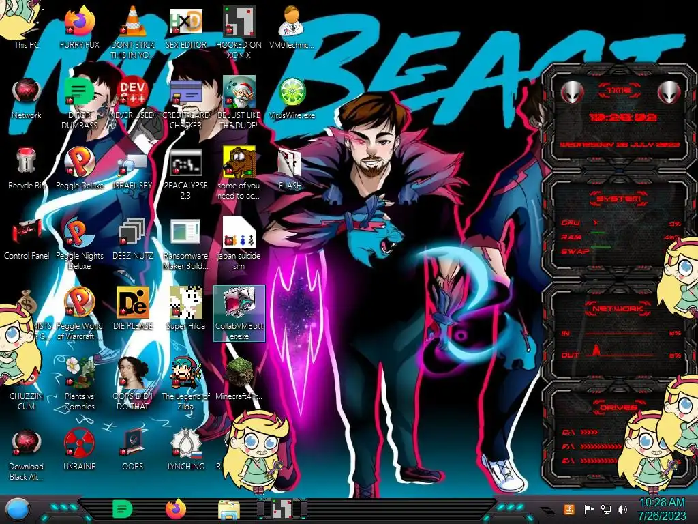Viewport: 698px width, 524px height.
Task: Select the Peggle World of Warcraft icon
Action: click(79, 314)
